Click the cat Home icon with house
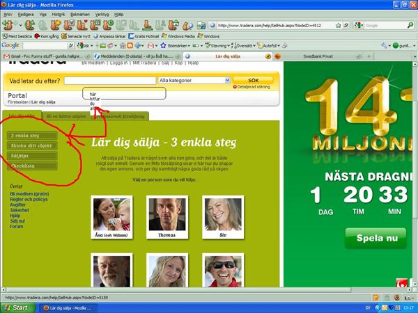The width and height of the screenshot is (418, 313). (x=173, y=25)
